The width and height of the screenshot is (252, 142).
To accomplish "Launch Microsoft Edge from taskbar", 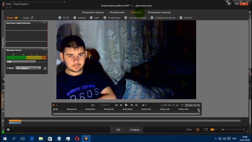I will [x=32, y=138].
